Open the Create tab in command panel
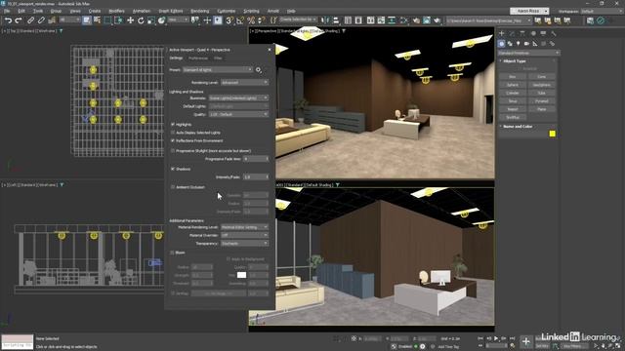This screenshot has height=351, width=625. [502, 33]
